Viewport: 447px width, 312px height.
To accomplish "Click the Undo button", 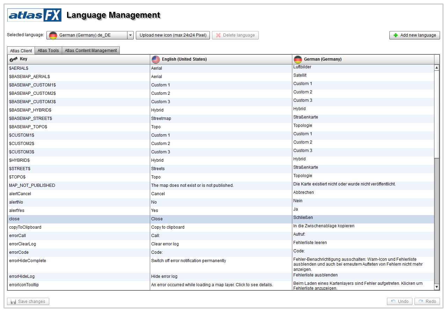I will click(x=400, y=302).
